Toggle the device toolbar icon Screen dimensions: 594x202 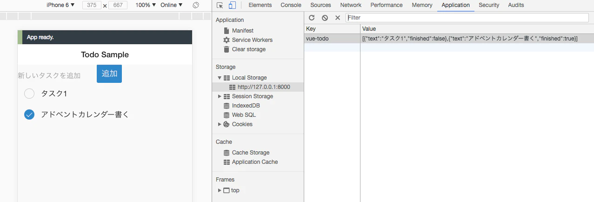coord(232,5)
